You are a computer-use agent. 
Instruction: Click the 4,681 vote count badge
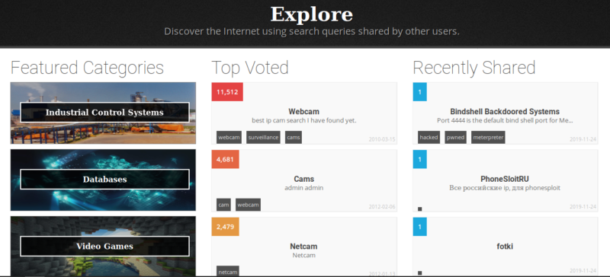pyautogui.click(x=225, y=159)
